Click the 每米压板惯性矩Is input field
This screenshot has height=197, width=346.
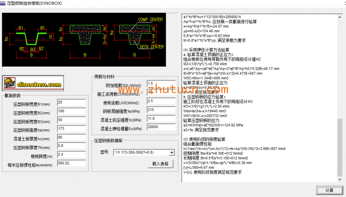(x=71, y=163)
